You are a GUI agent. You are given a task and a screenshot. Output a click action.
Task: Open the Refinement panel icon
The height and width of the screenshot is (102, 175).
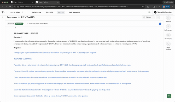coord(168,26)
